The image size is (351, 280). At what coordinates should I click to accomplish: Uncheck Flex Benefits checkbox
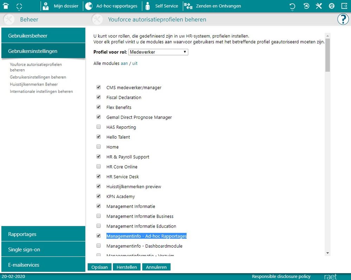[x=98, y=107]
